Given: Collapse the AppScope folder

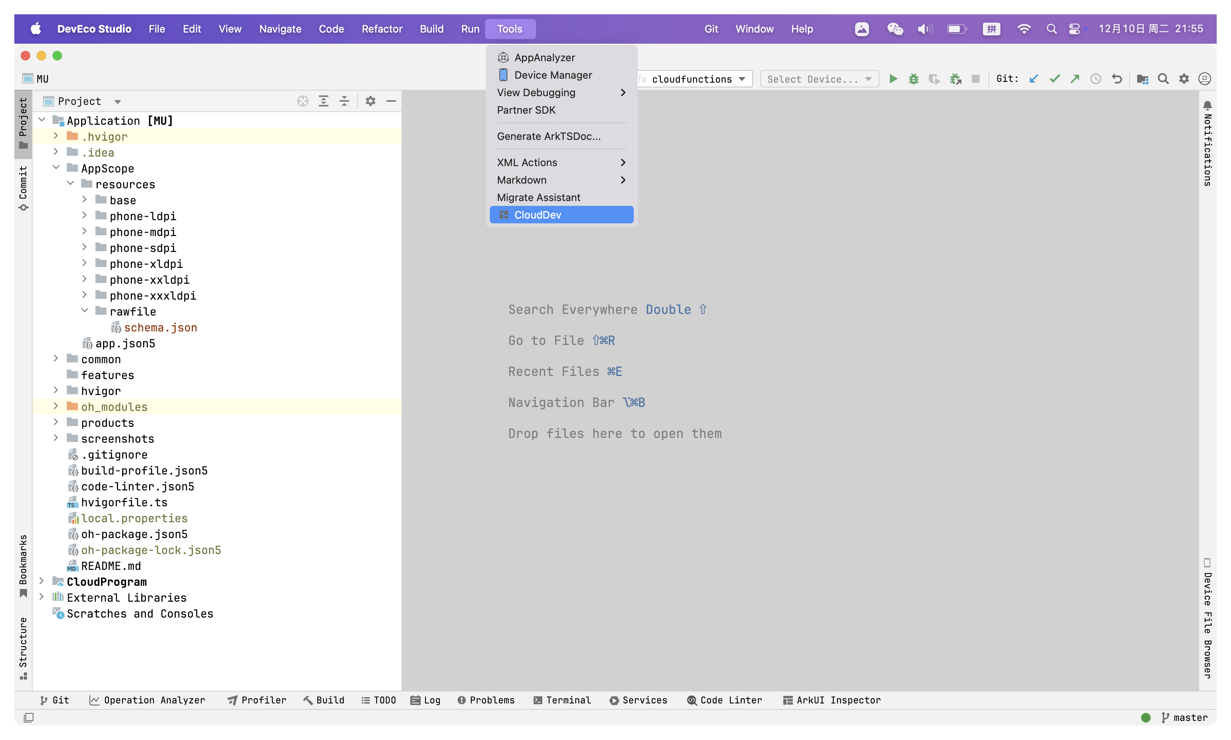Looking at the screenshot, I should tap(55, 168).
